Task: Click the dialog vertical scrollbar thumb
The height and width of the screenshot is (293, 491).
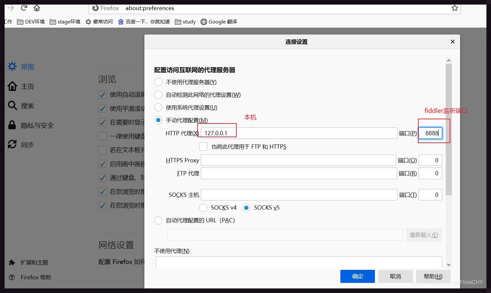Action: point(449,130)
